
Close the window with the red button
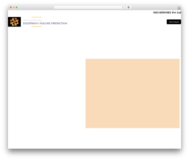coord(11,7)
